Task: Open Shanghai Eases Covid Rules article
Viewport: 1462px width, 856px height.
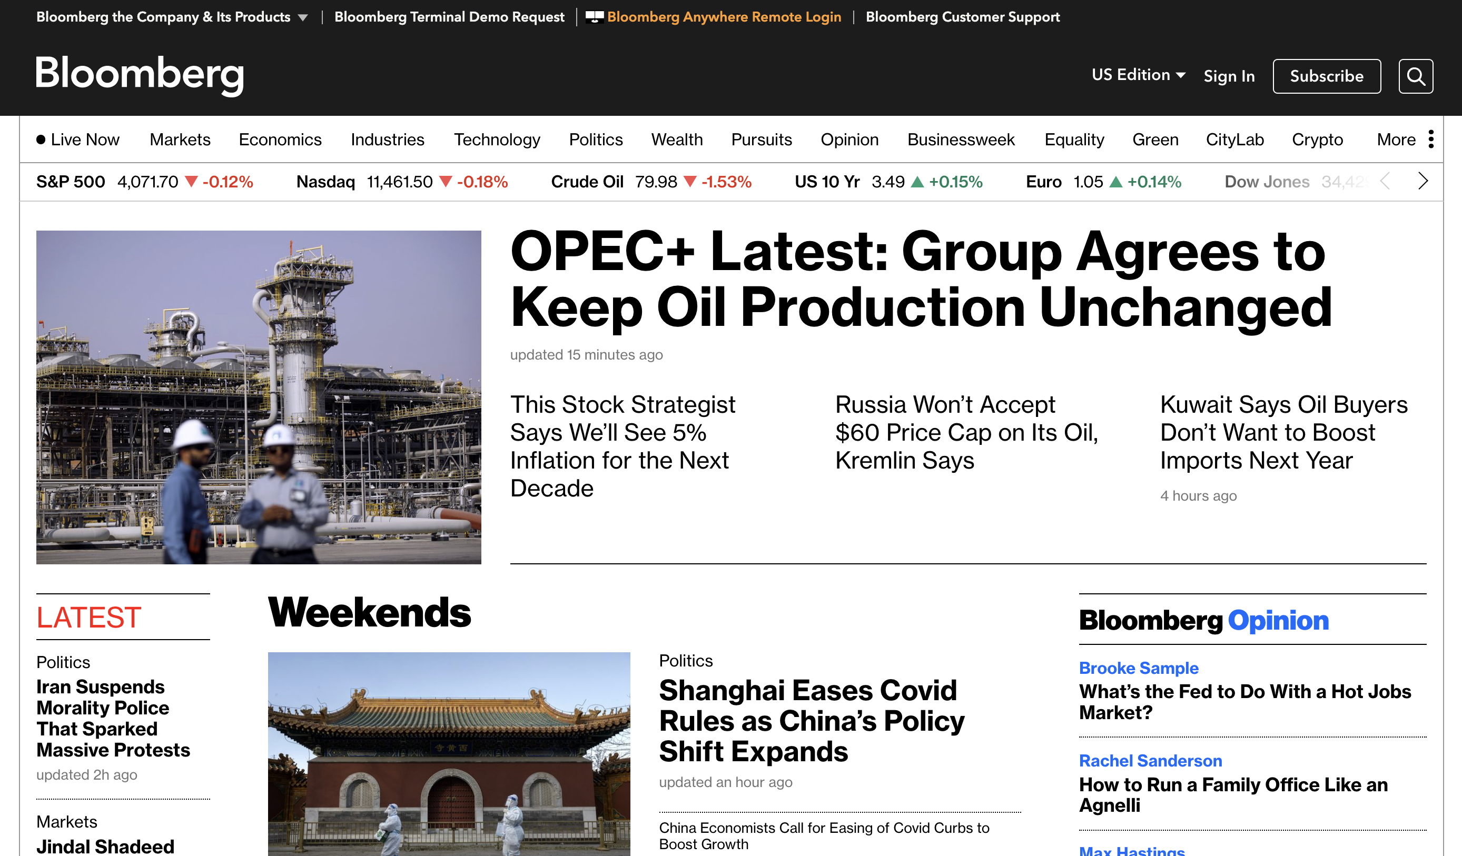Action: point(812,720)
